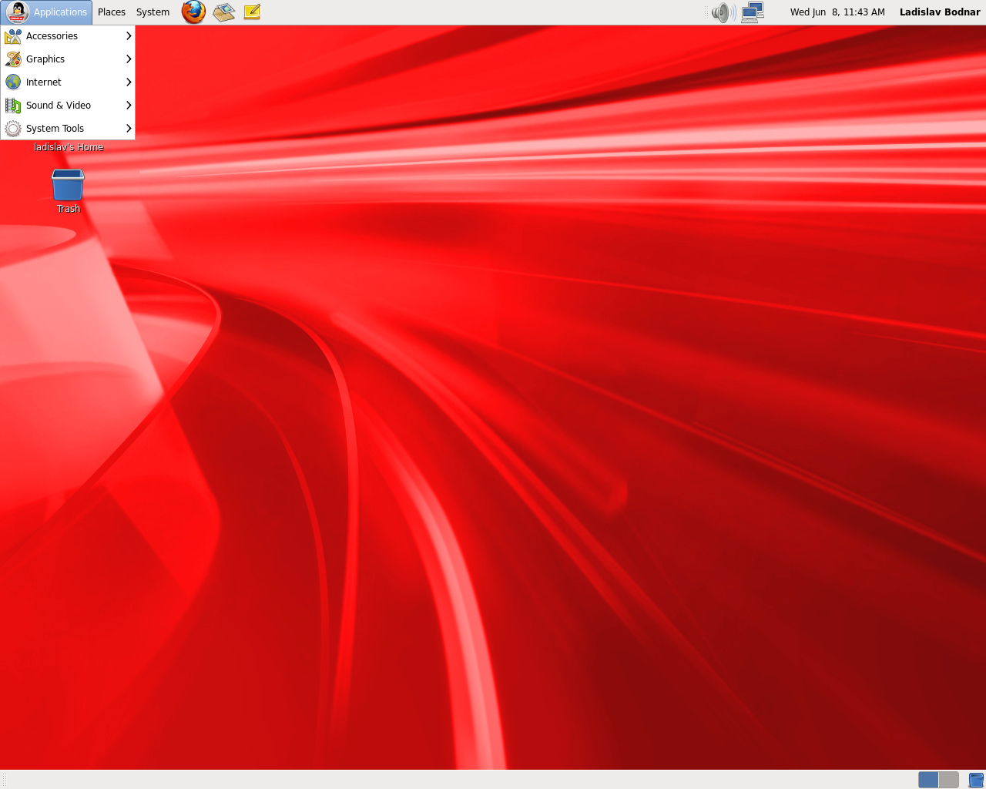
Task: Click the gear icon beside System Tools
Action: point(12,128)
